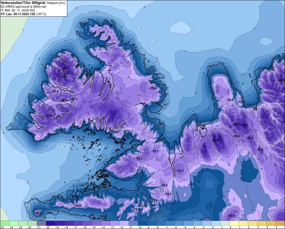The height and width of the screenshot is (229, 285).
Task: Click light green legend swatch between -25 and -24
Action: click(x=5, y=223)
